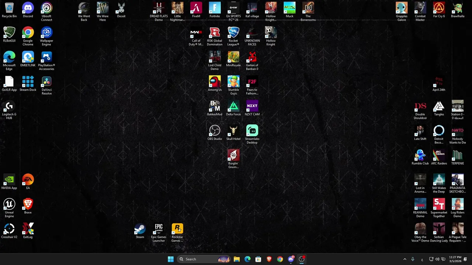Select the Logitech G HUB icon
Image resolution: width=472 pixels, height=265 pixels.
(x=9, y=110)
